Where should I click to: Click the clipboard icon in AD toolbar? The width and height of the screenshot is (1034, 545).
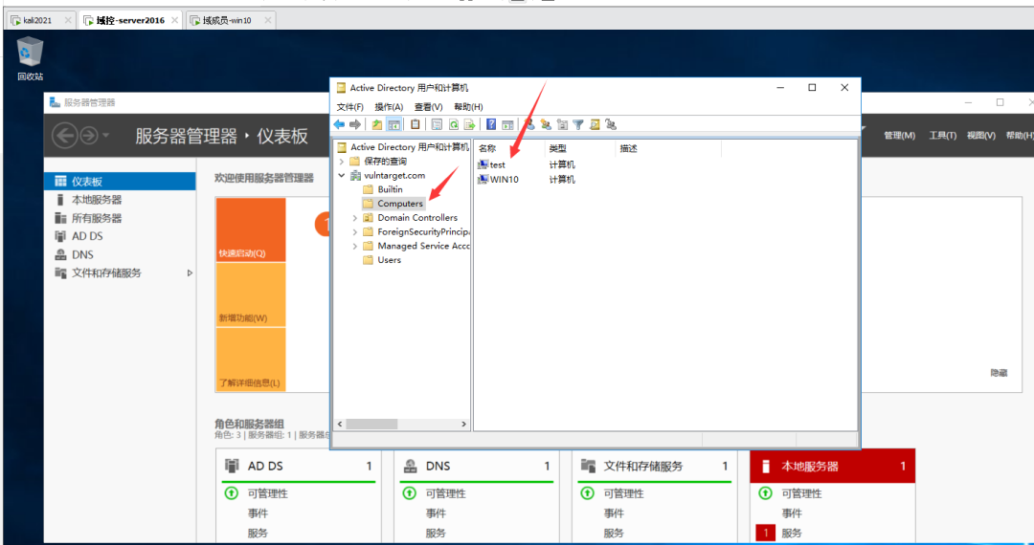tap(415, 123)
